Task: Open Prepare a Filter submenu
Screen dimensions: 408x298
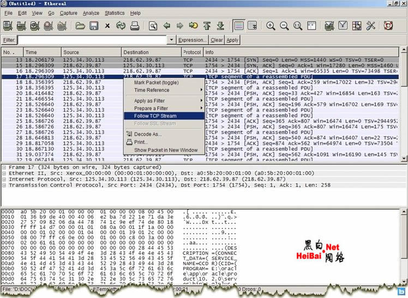Action: [x=164, y=108]
